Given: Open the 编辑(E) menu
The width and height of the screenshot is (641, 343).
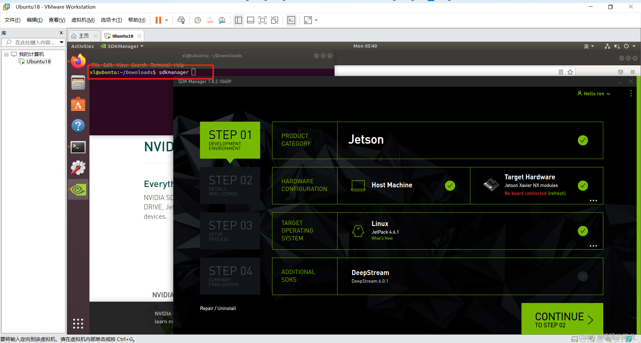Looking at the screenshot, I should click(35, 20).
